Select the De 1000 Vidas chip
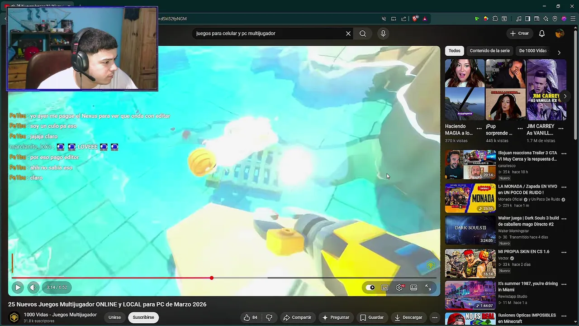579x326 pixels. pos(533,51)
